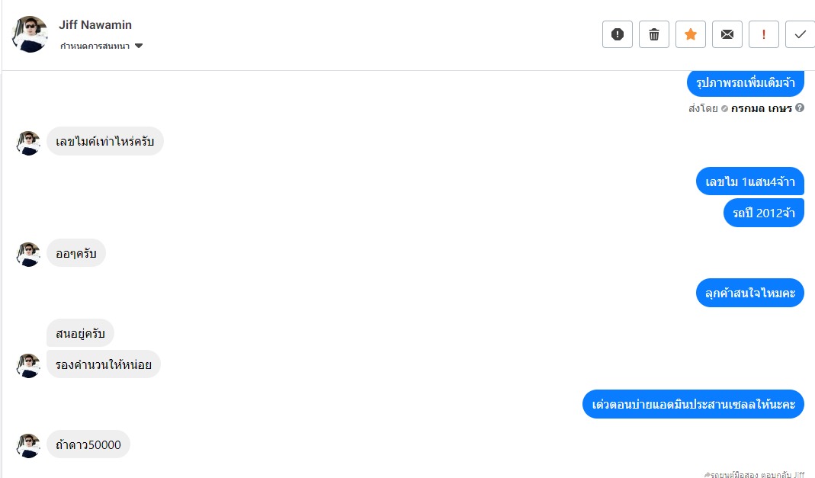This screenshot has width=815, height=478.
Task: Open Jiff Nawamin's header profile picture
Action: click(30, 34)
